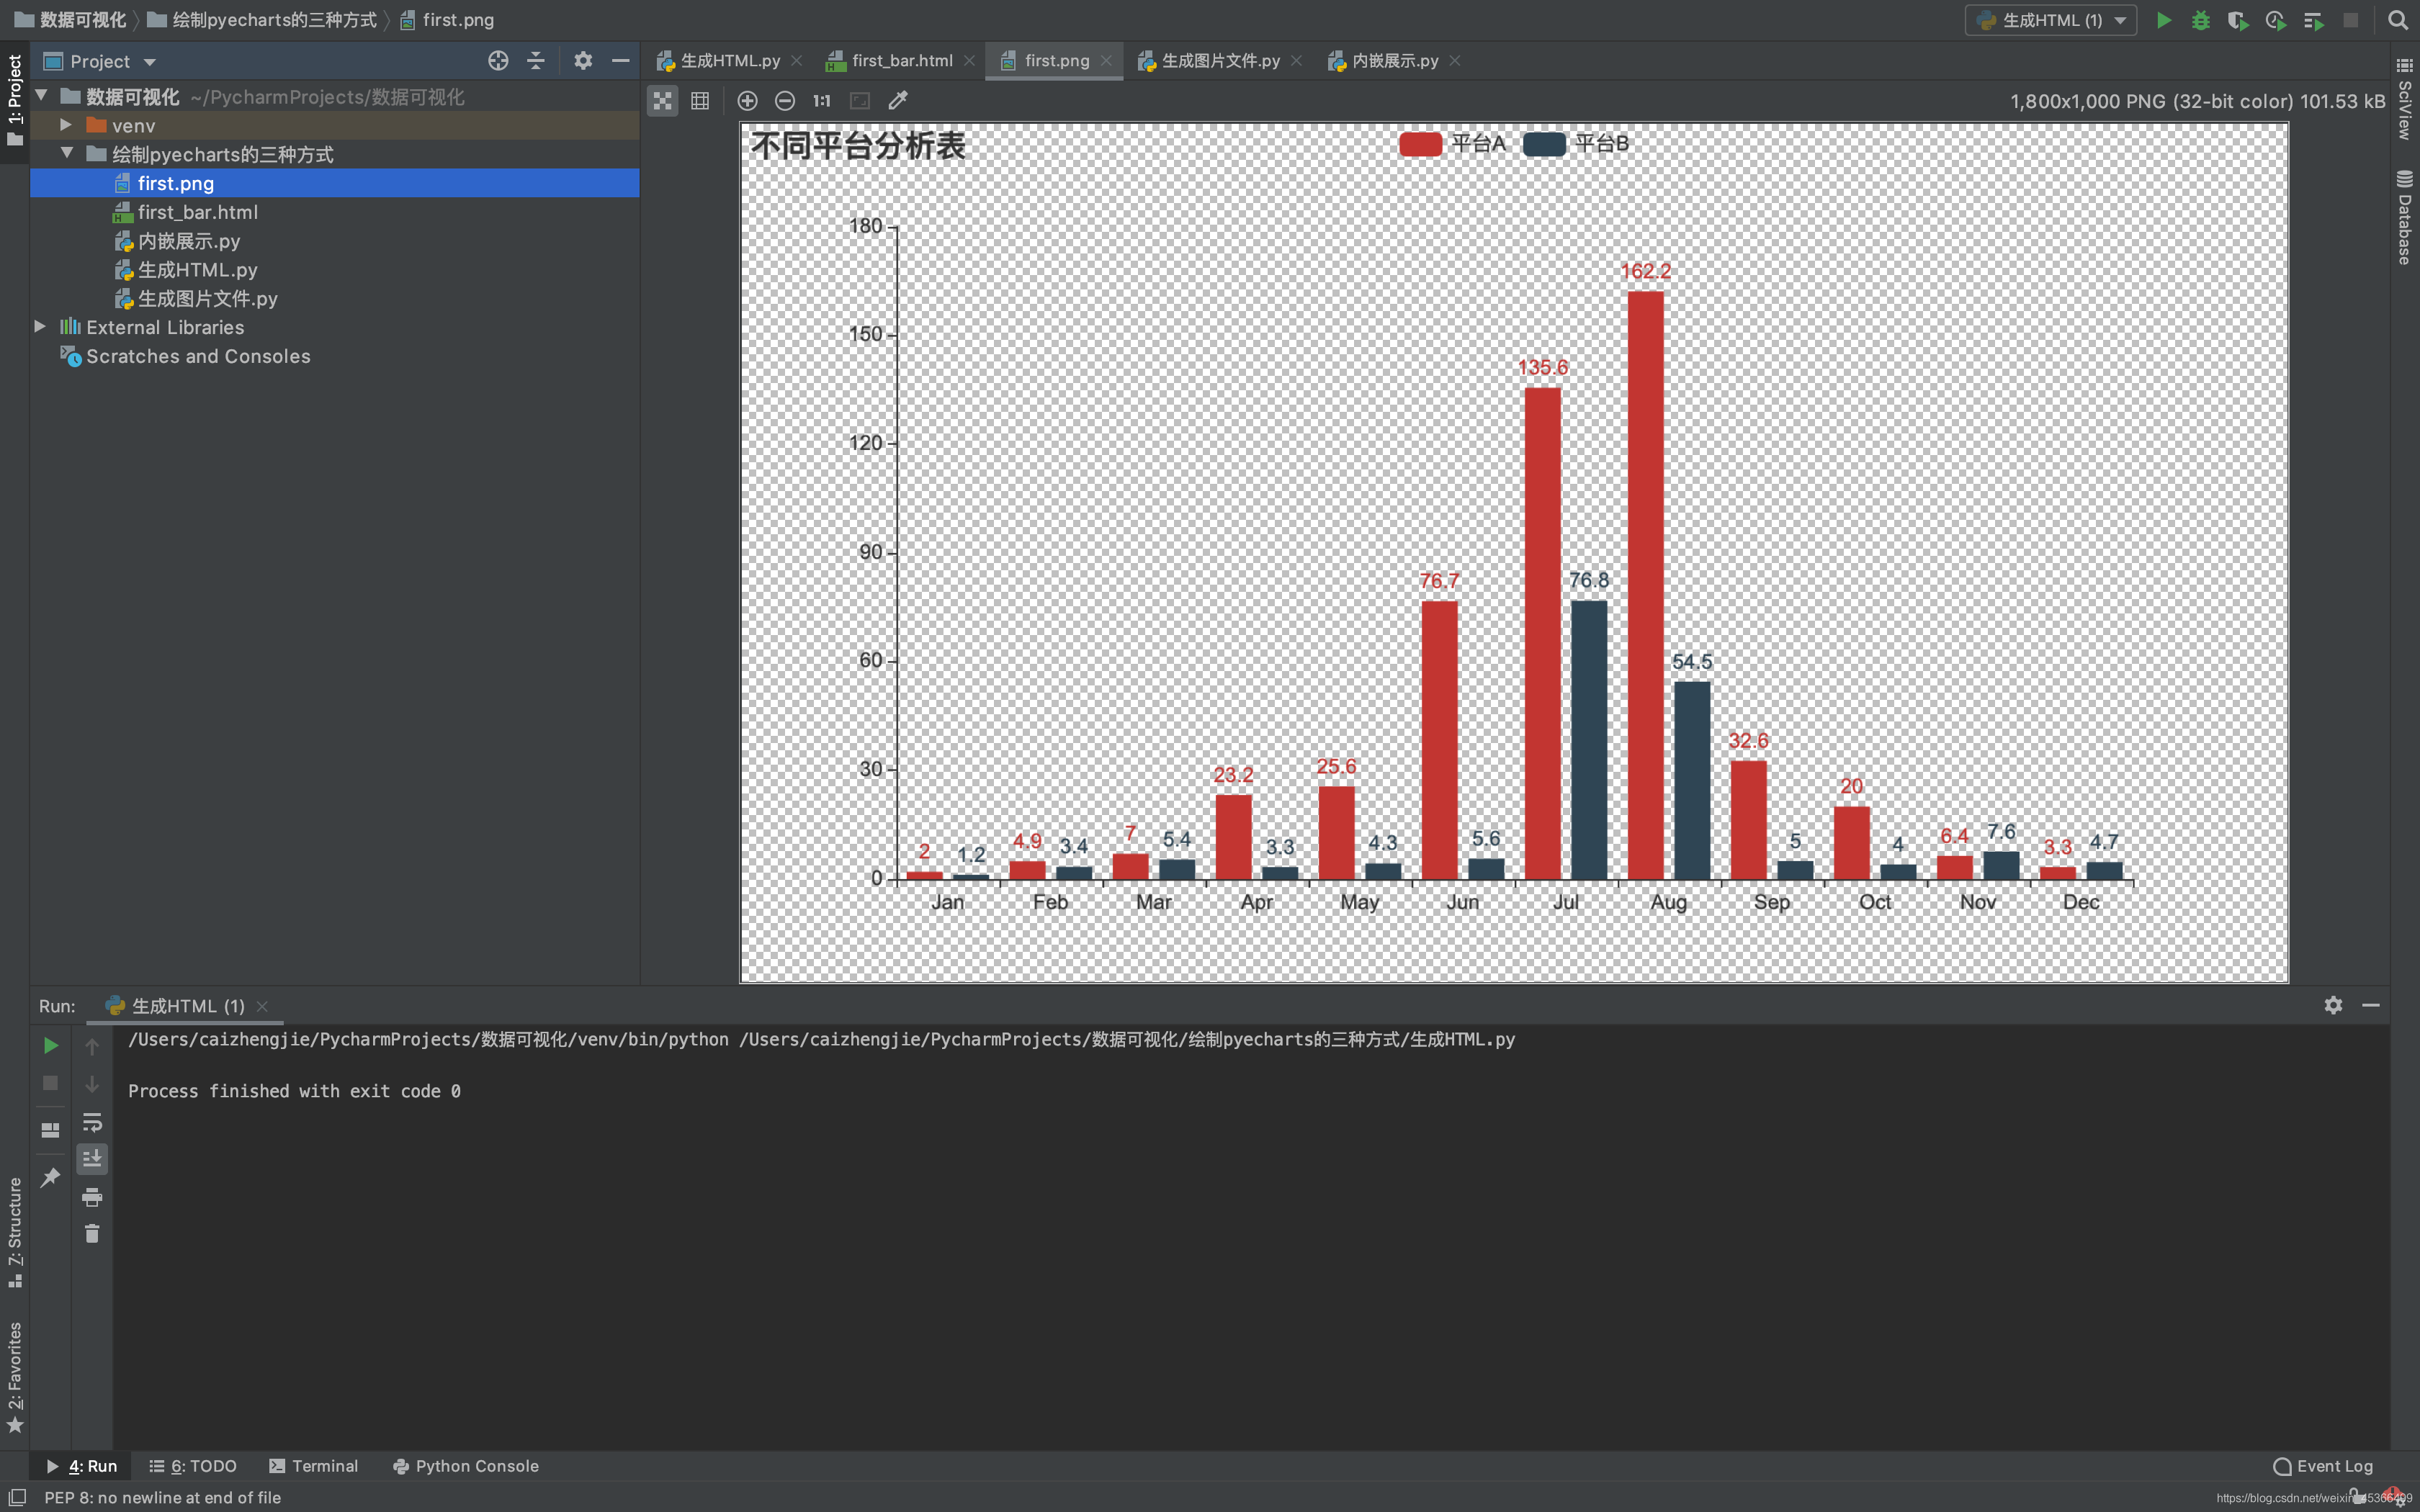Collapse all in the Project panel
The height and width of the screenshot is (1512, 2420).
coord(536,61)
